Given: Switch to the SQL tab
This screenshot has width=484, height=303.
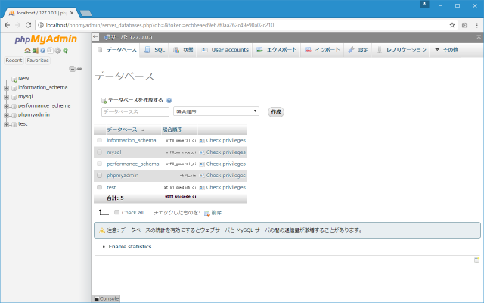Looking at the screenshot, I should click(x=154, y=50).
